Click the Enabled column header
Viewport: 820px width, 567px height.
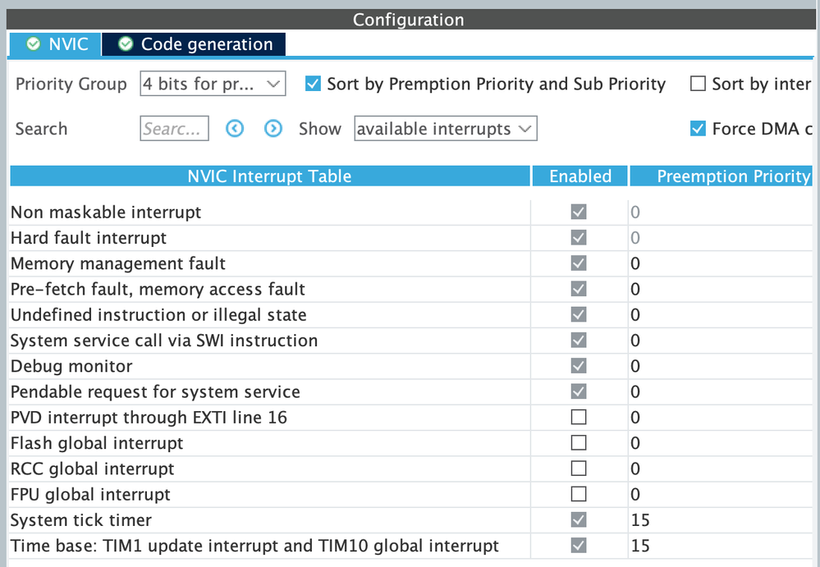[x=579, y=176]
